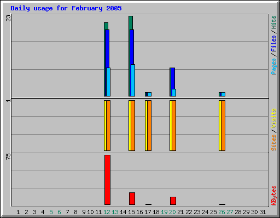Click the y-axis value '1' of the Sites panel

click(x=8, y=101)
